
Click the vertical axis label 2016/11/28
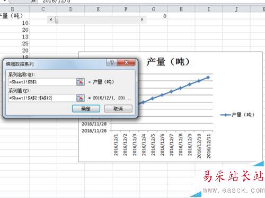pos(94,124)
